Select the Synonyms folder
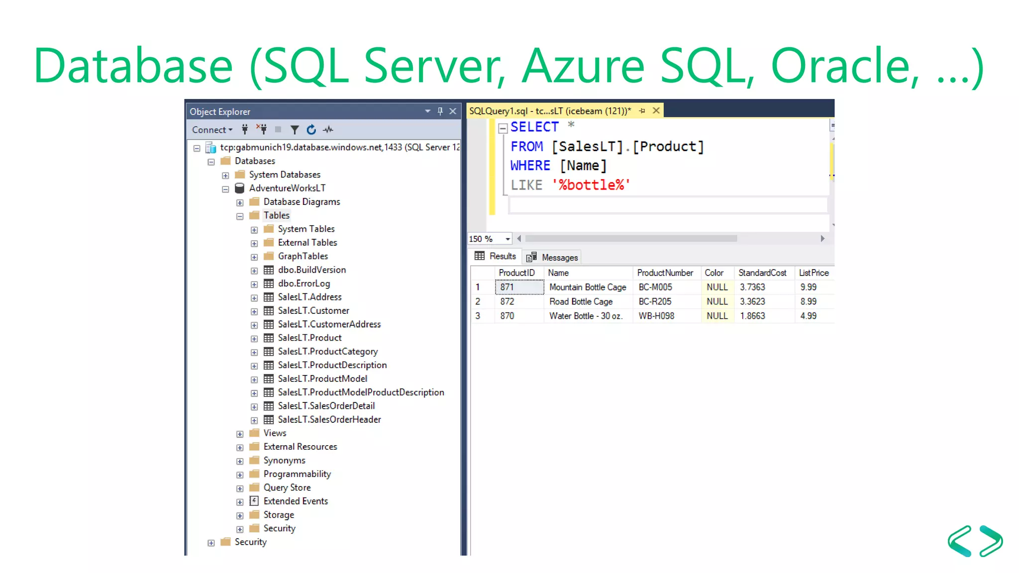This screenshot has width=1019, height=573. coord(284,461)
